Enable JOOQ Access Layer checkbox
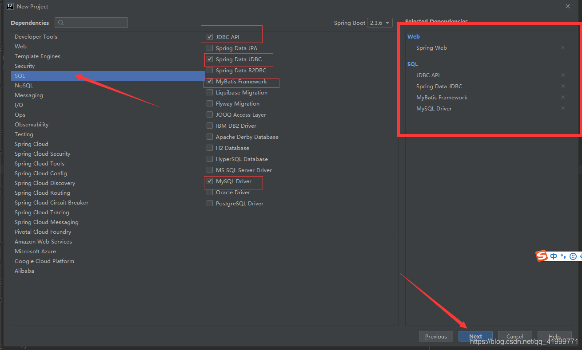The height and width of the screenshot is (350, 582). (210, 114)
